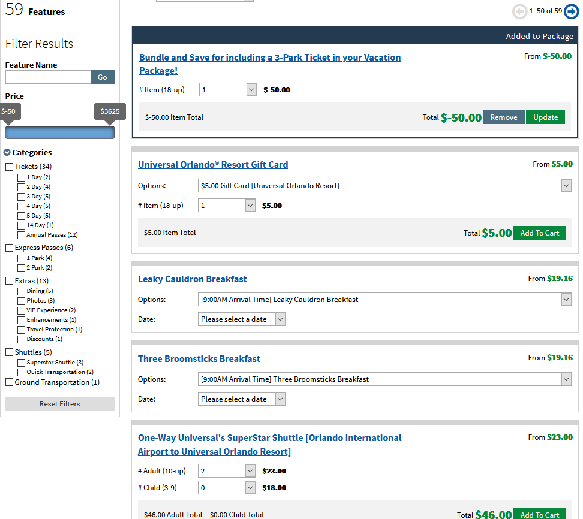Viewport: 583px width, 519px height.
Task: Click the previous page arrow icon
Action: 519,11
